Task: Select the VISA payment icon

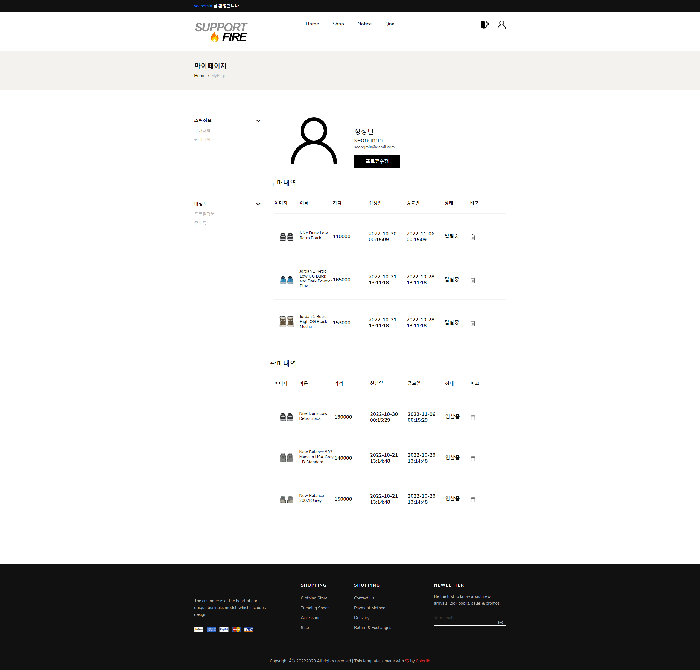Action: click(249, 629)
